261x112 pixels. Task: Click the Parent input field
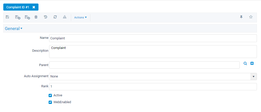[x=144, y=65]
